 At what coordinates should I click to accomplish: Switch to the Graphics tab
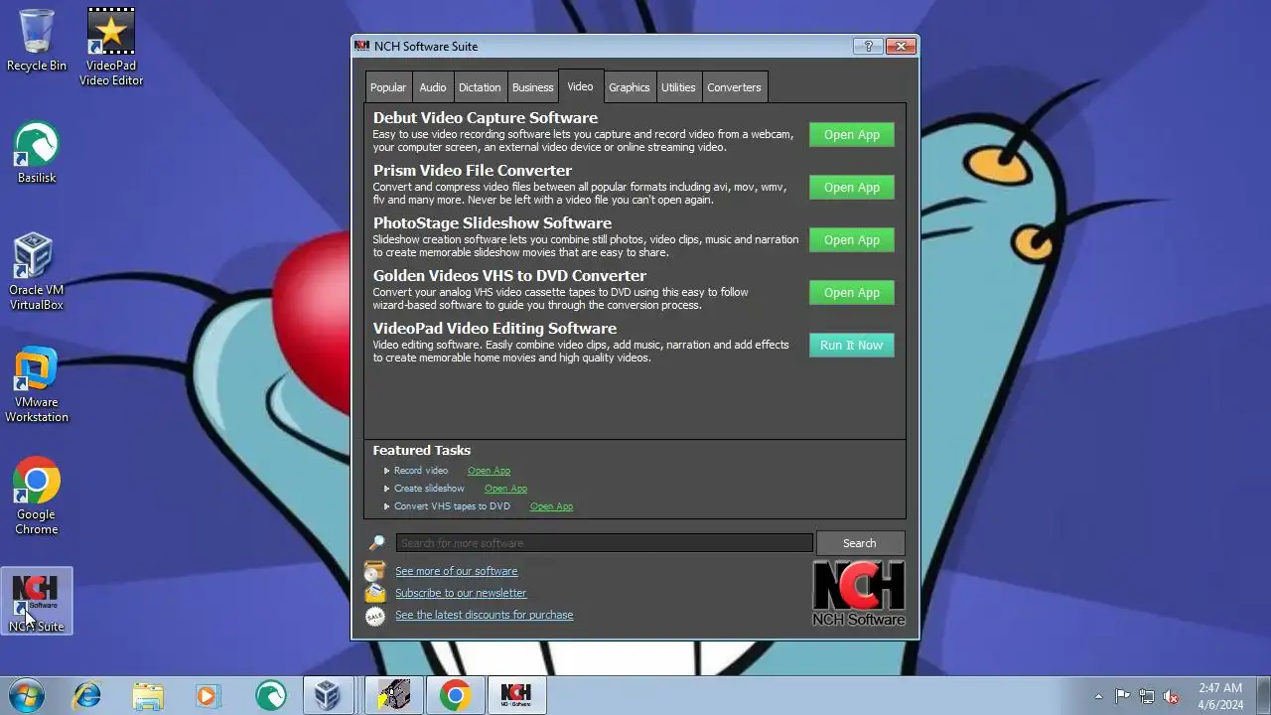pyautogui.click(x=630, y=87)
